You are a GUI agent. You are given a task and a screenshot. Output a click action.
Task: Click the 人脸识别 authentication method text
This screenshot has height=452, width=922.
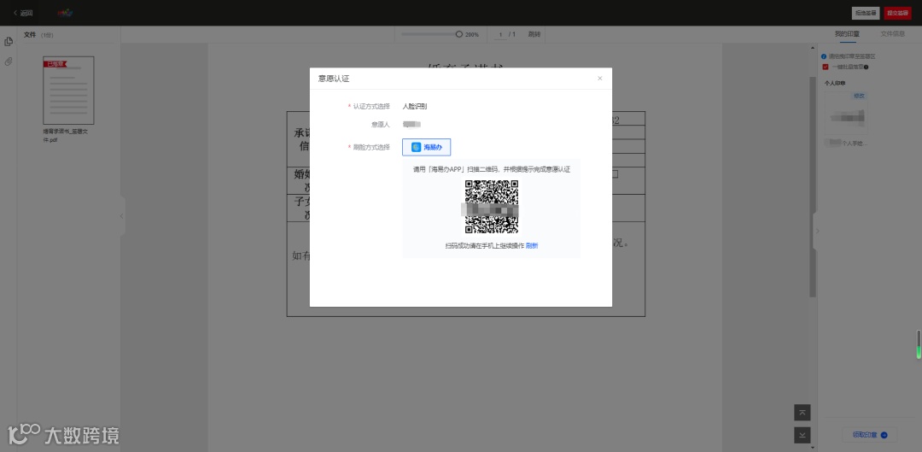[x=415, y=107]
